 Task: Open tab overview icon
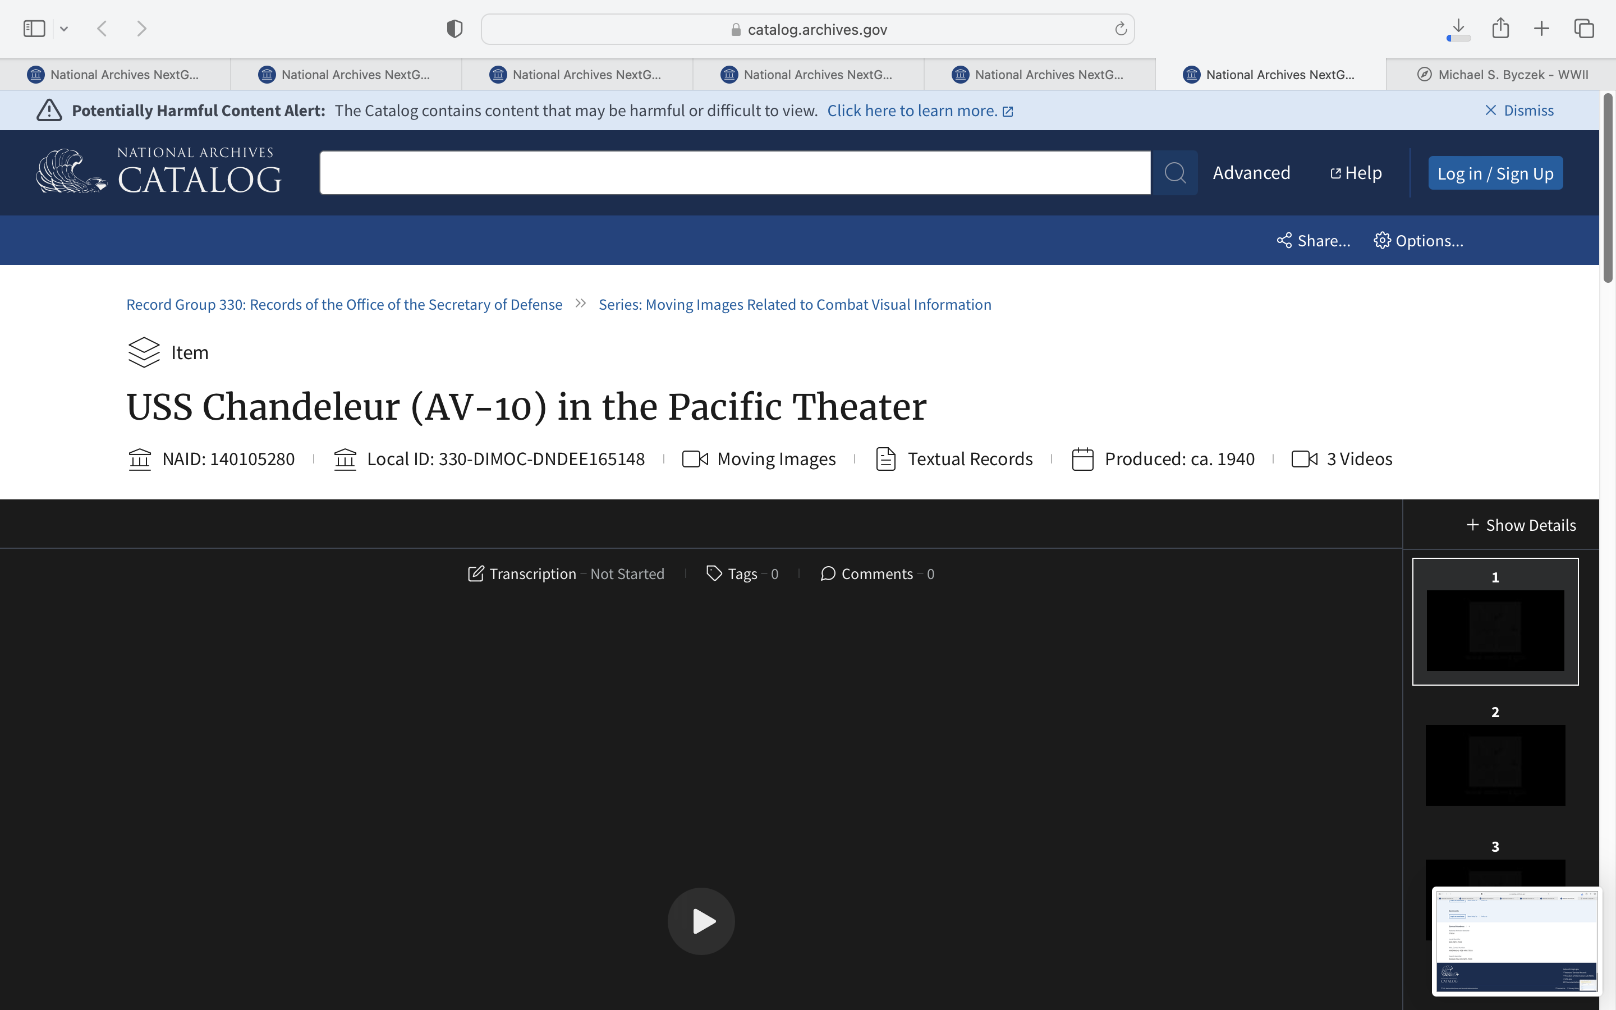coord(1584,29)
